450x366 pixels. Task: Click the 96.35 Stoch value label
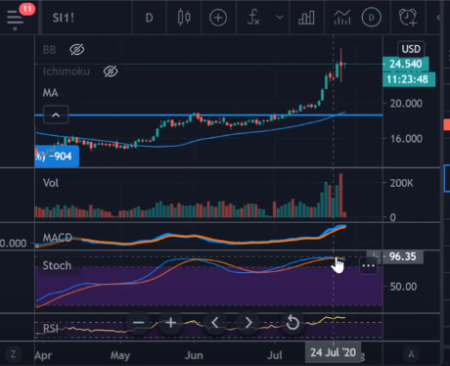[x=402, y=256]
